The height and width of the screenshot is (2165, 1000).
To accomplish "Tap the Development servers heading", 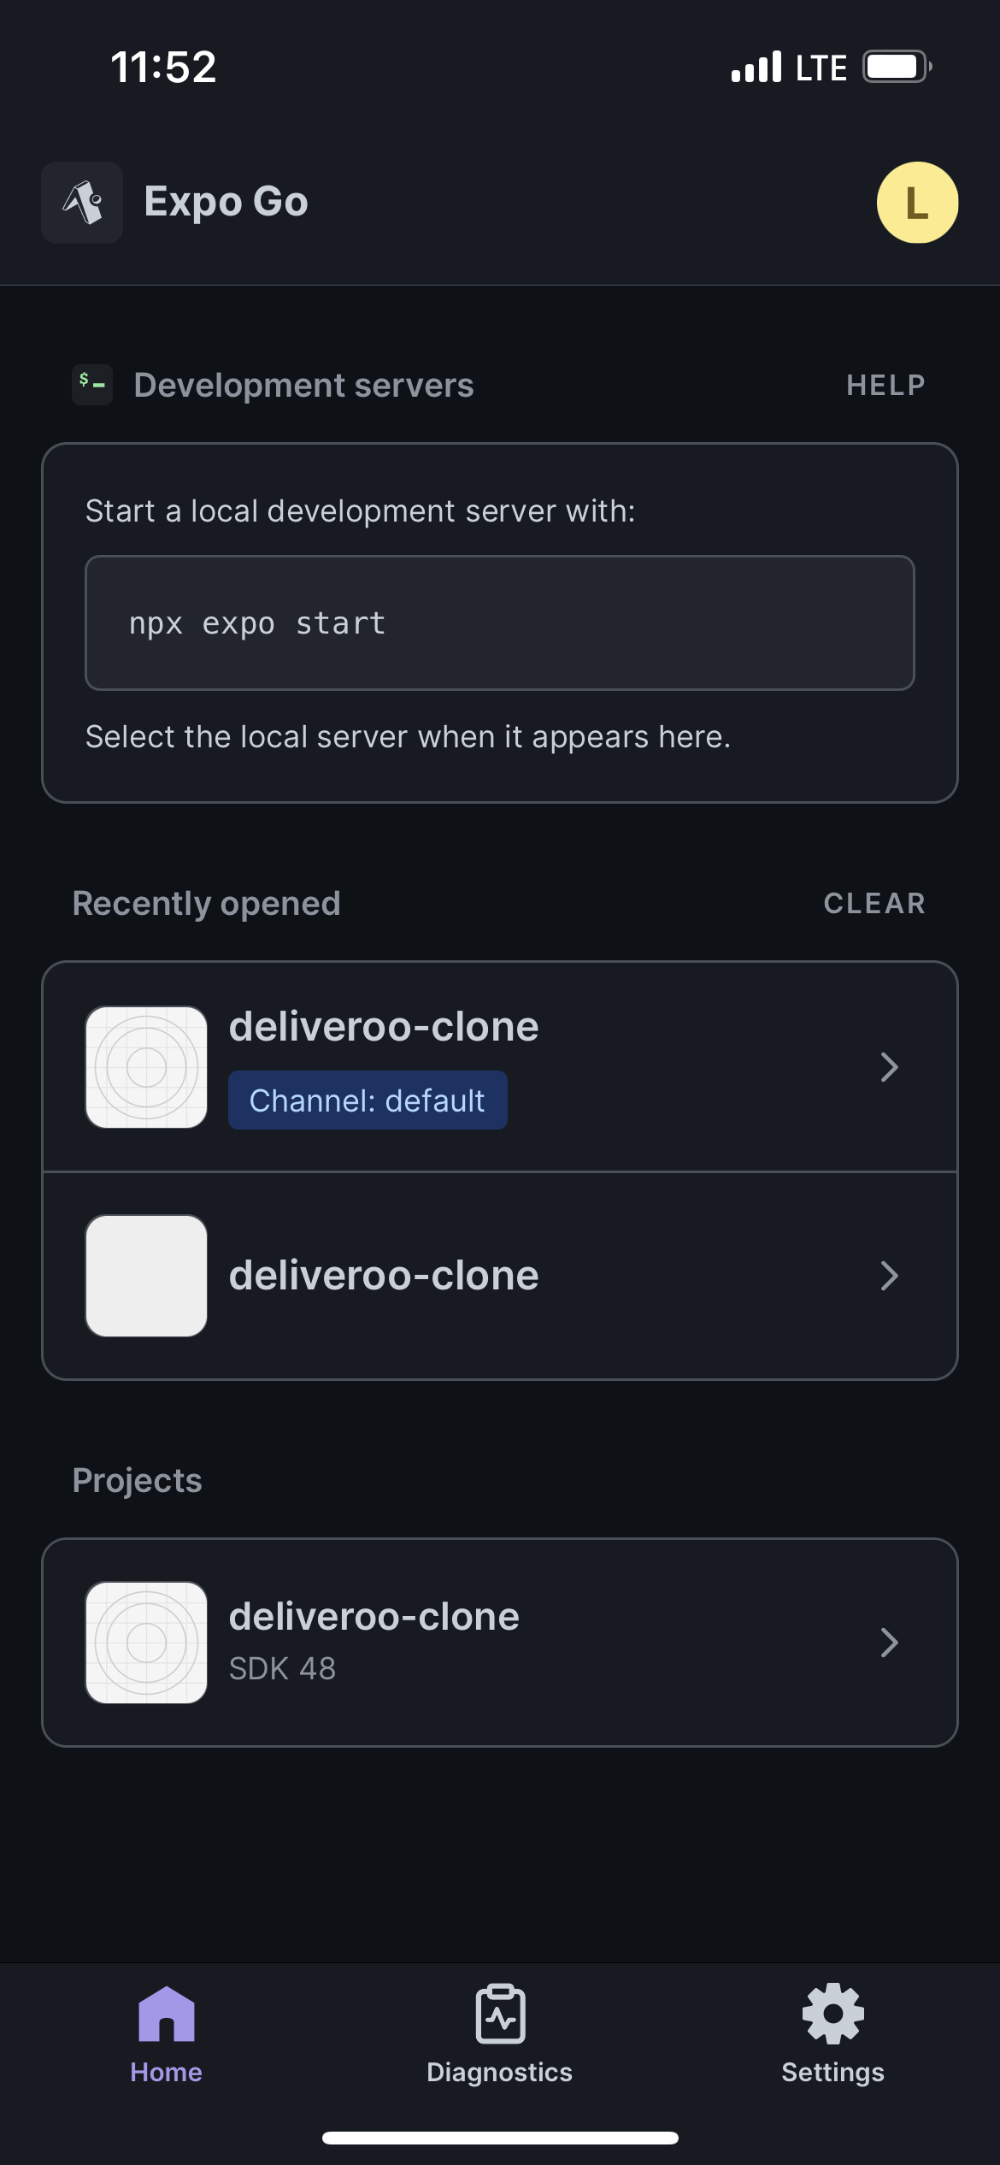I will [303, 386].
